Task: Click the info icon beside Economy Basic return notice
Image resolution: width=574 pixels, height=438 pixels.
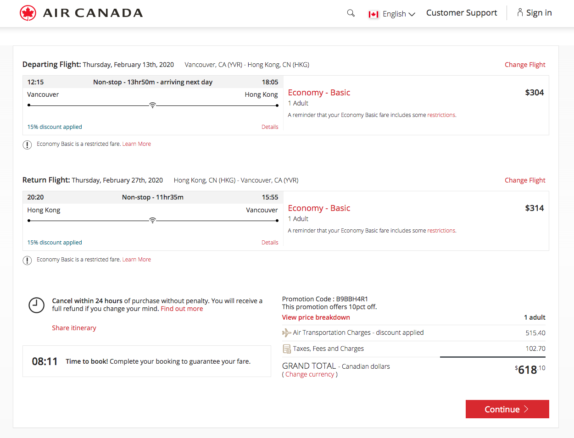Action: [x=27, y=260]
